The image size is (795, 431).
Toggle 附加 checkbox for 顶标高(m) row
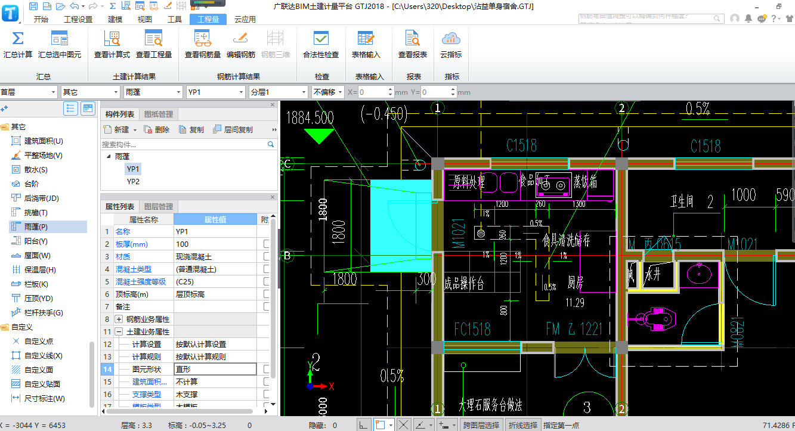point(267,294)
